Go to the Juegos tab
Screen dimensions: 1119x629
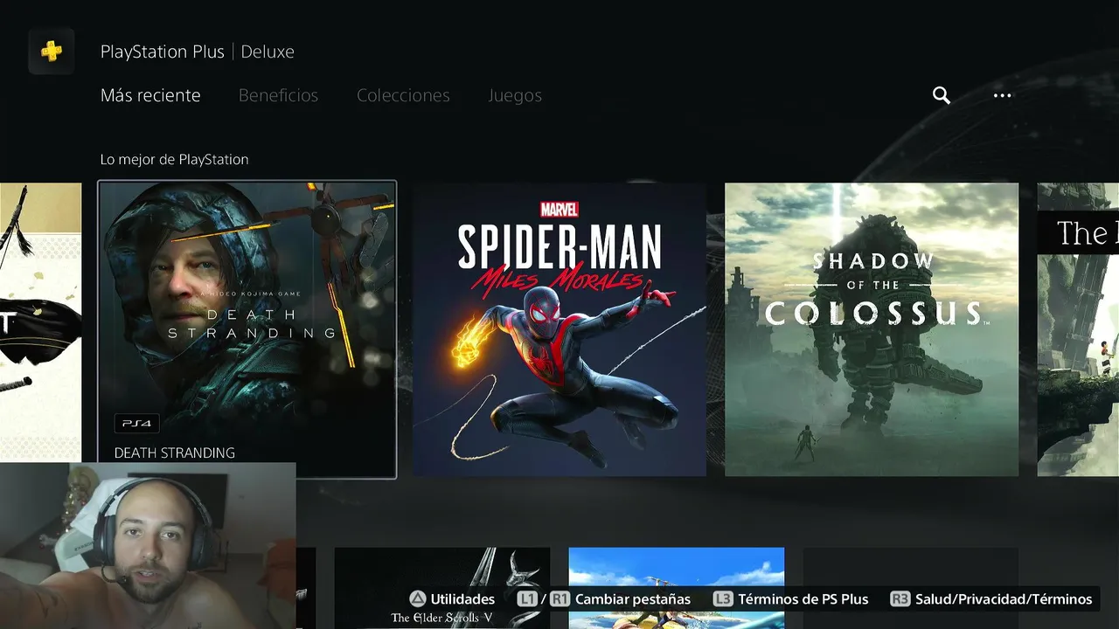(515, 95)
